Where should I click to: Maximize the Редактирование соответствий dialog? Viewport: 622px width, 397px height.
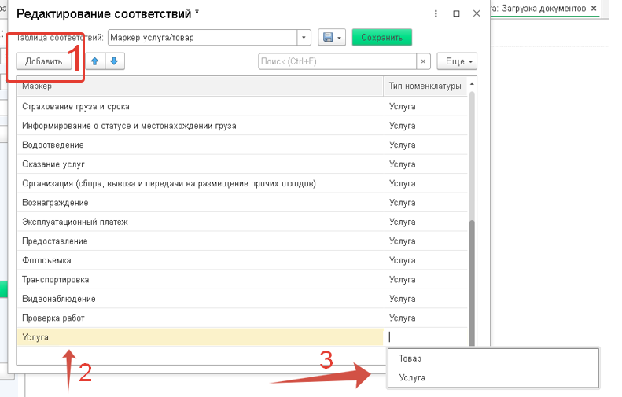tap(456, 13)
